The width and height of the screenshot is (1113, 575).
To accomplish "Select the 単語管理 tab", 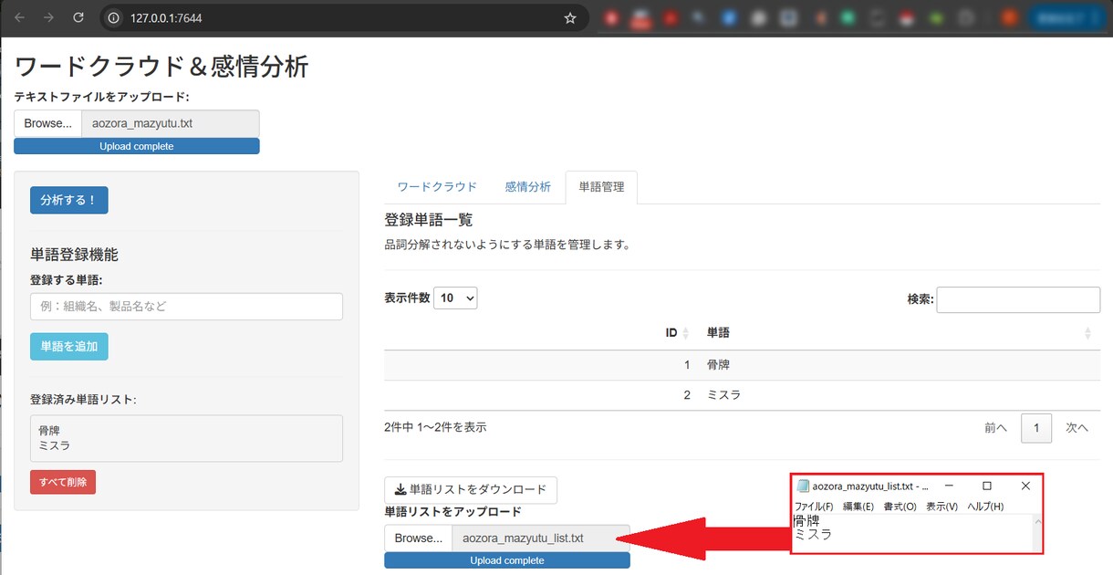I will pyautogui.click(x=601, y=187).
